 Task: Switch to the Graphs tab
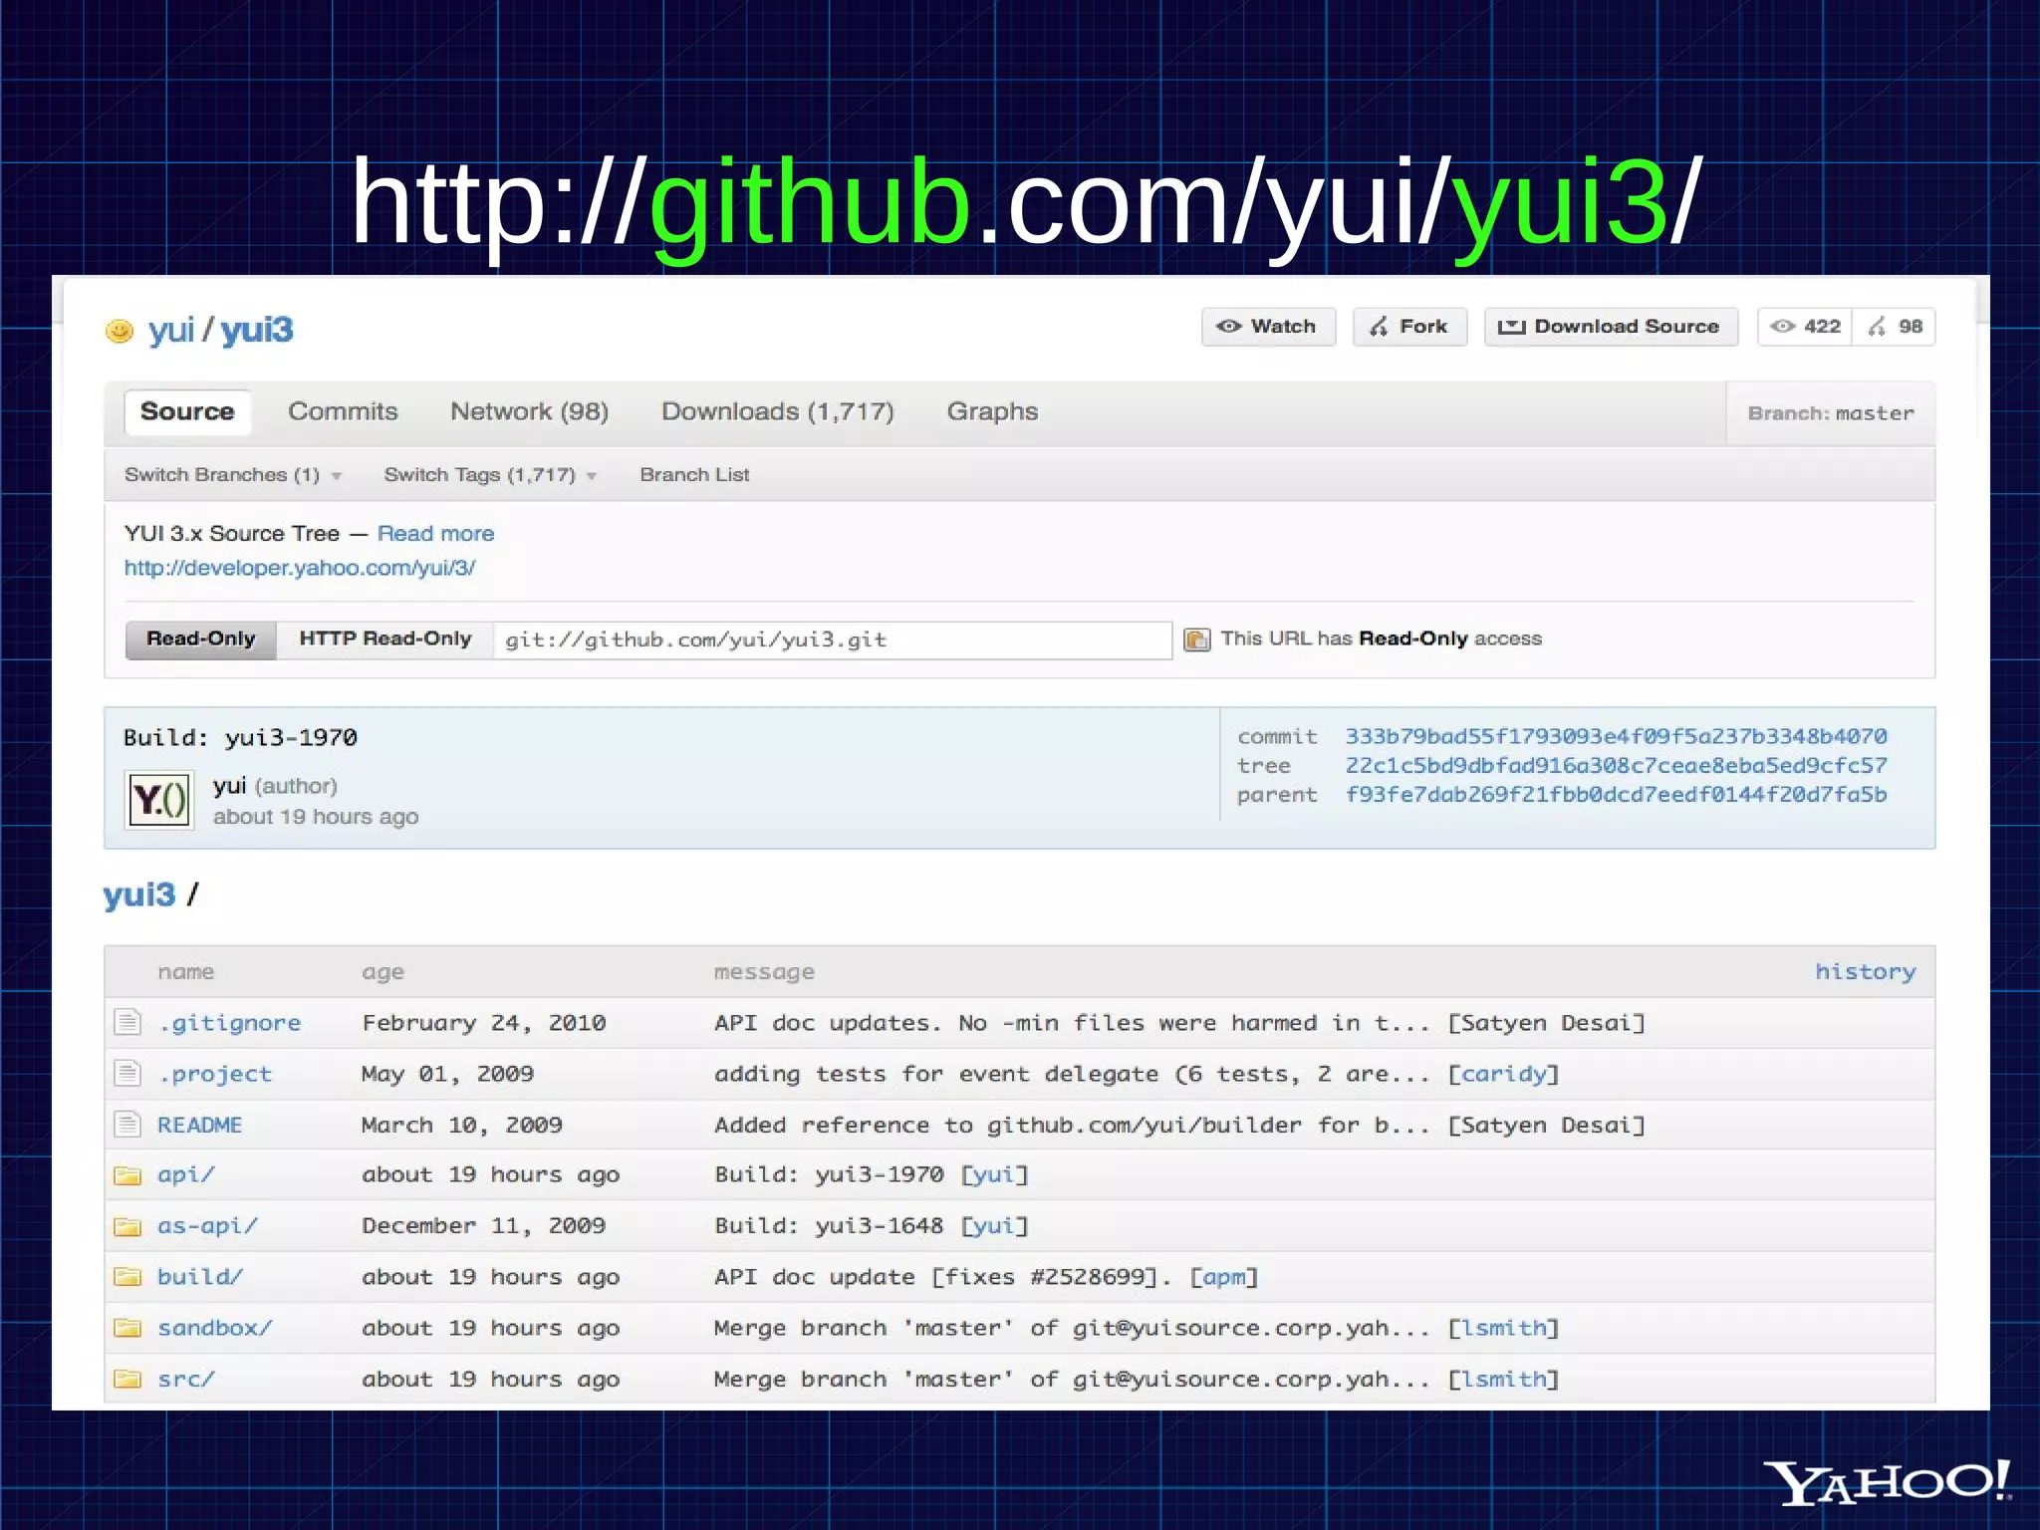pyautogui.click(x=992, y=411)
